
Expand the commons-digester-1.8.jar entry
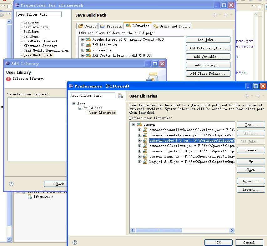click(x=139, y=151)
